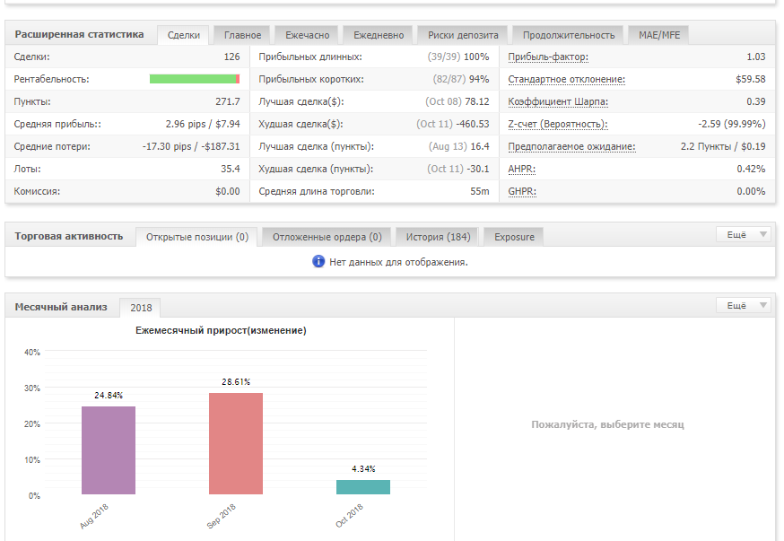The width and height of the screenshot is (784, 541).
Task: Open the MAE/MFE tab
Action: click(659, 35)
